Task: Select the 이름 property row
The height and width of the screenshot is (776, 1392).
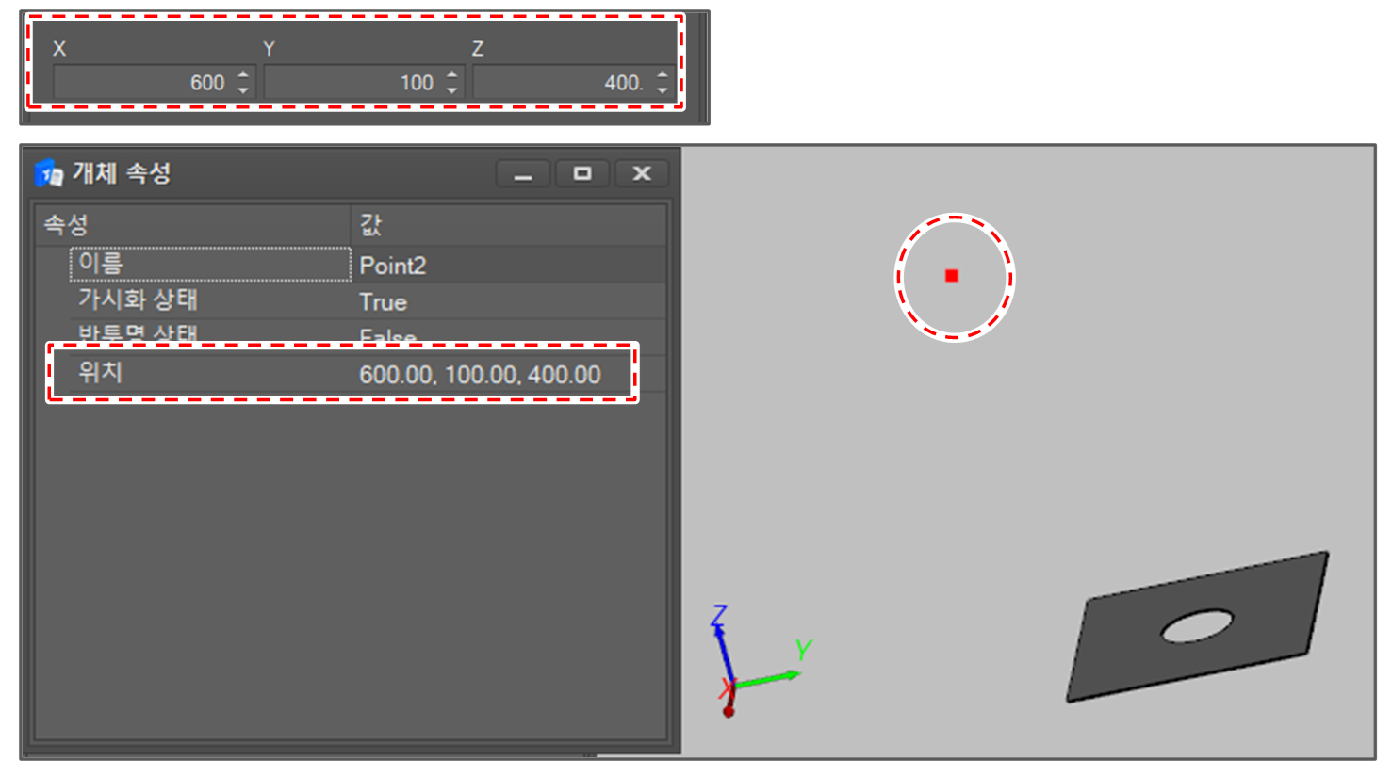Action: pos(209,265)
